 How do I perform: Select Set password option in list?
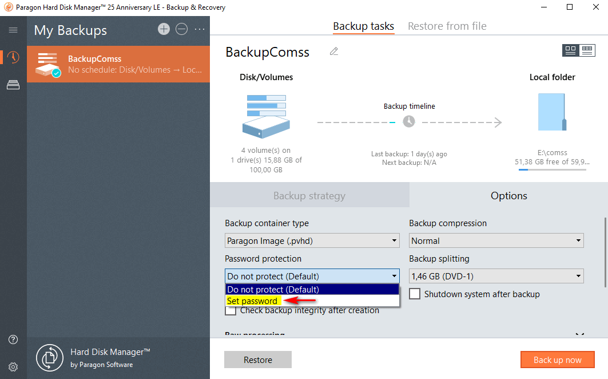[252, 301]
